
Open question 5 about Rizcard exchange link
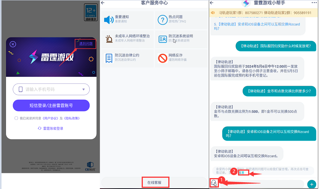click(257, 26)
